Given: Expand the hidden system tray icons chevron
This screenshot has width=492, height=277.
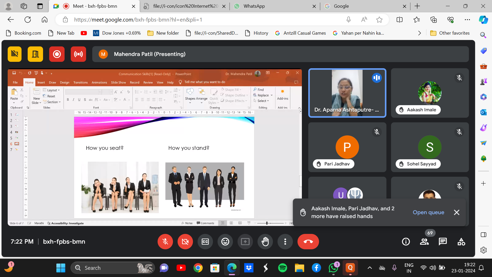Looking at the screenshot, I should (x=370, y=268).
